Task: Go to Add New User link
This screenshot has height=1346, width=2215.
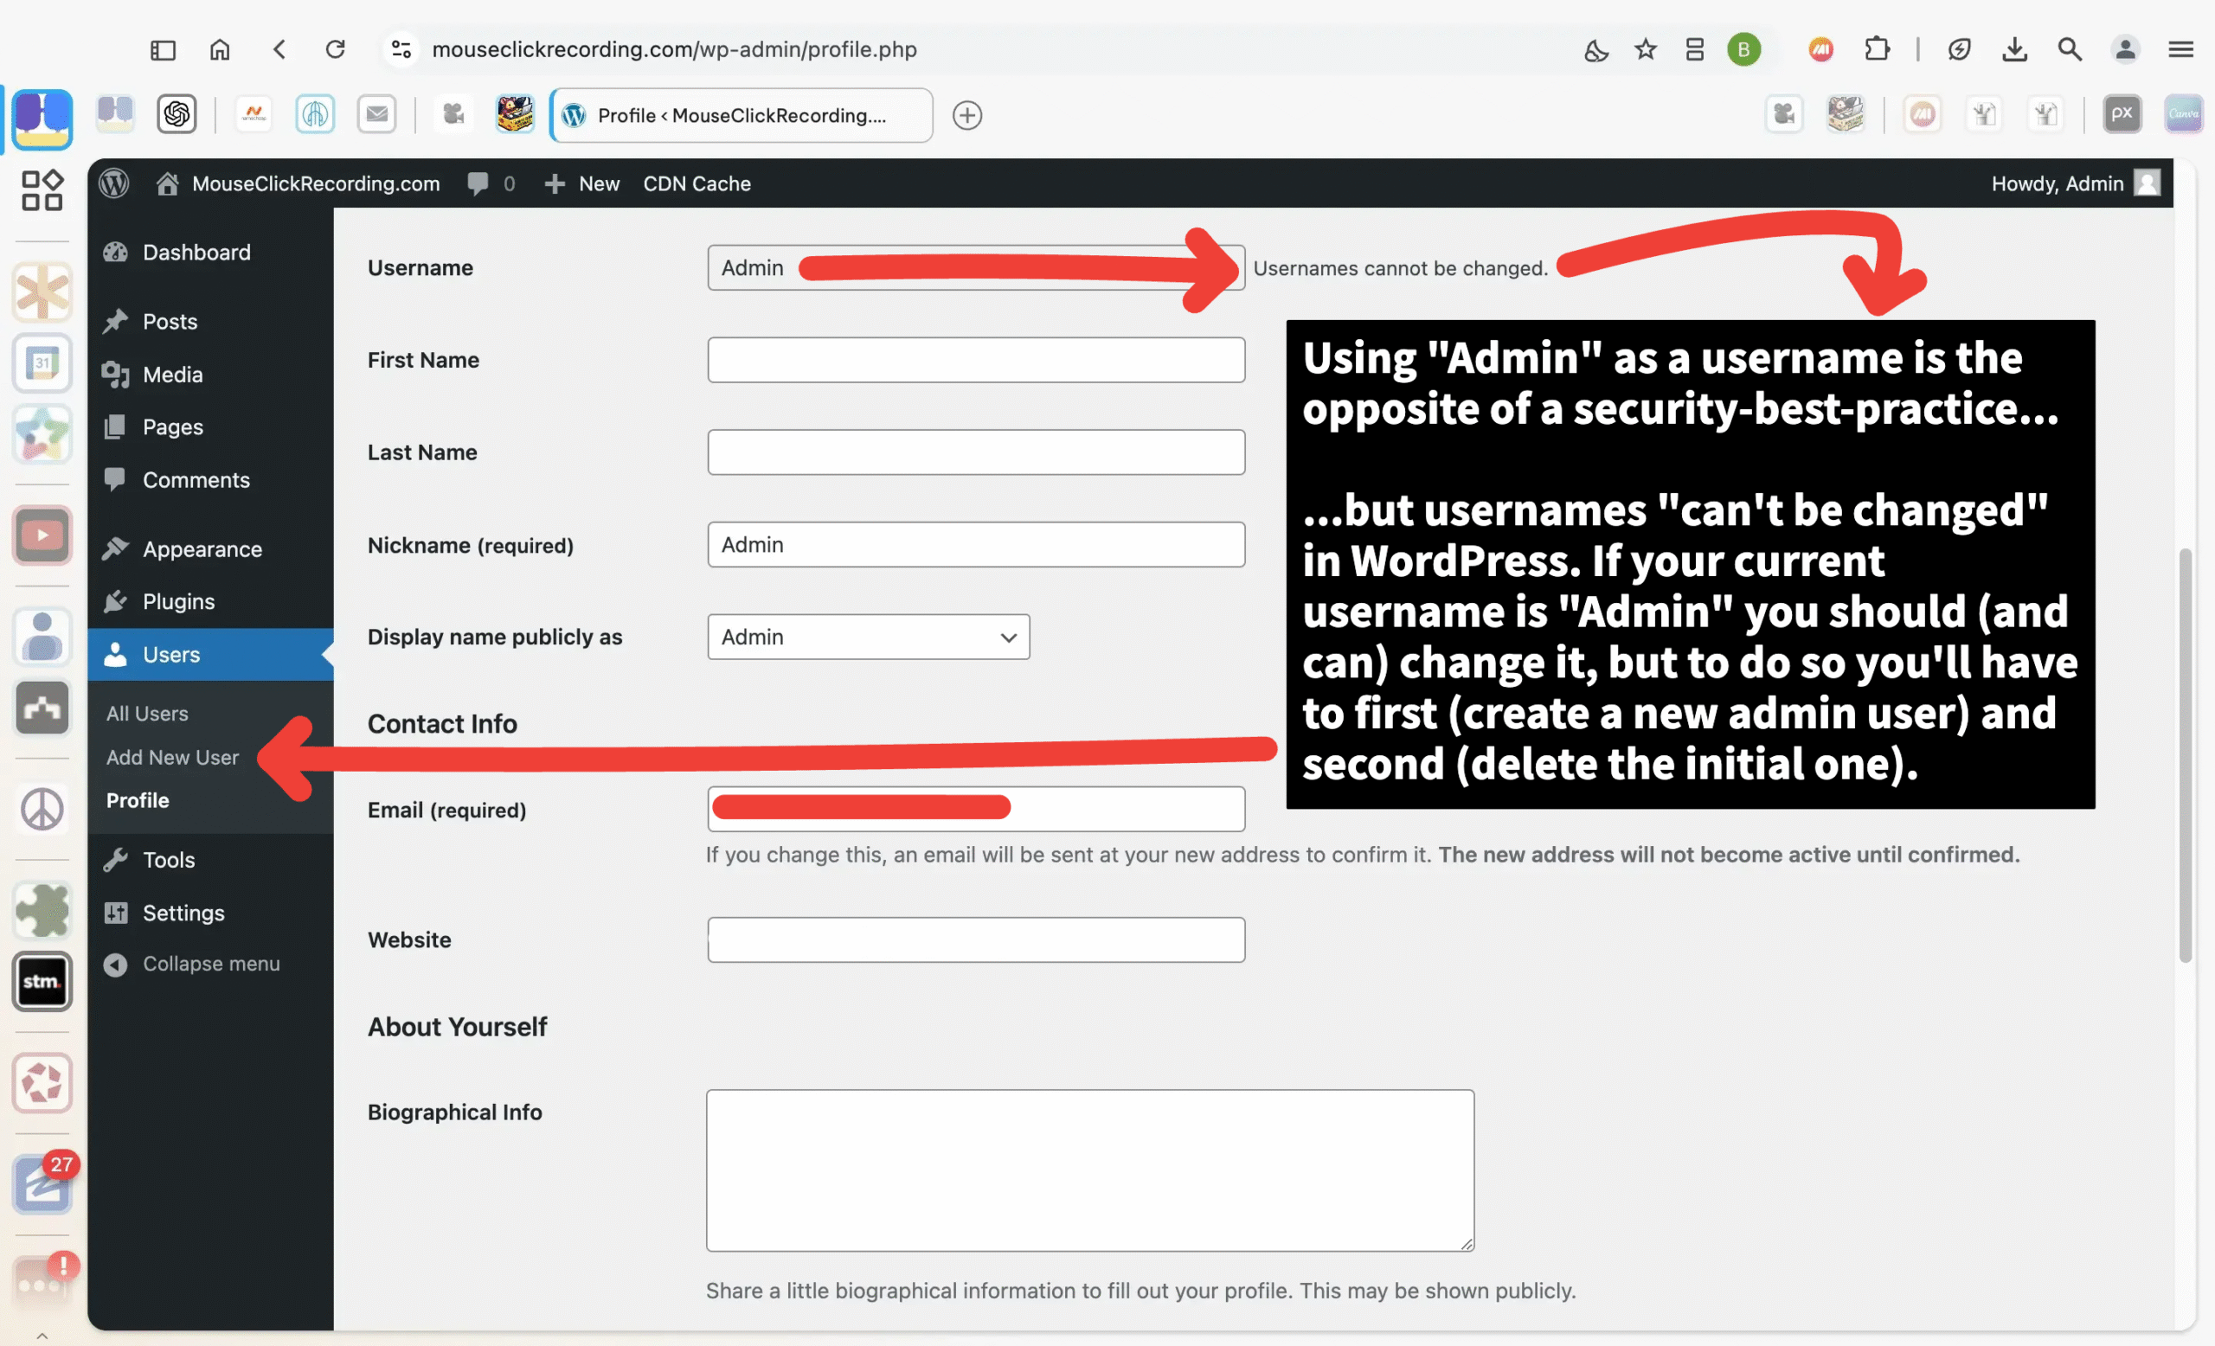Action: click(172, 758)
